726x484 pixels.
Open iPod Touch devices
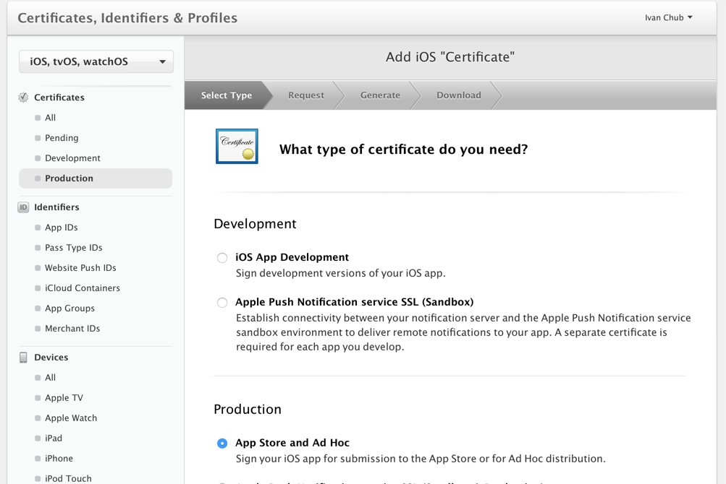(x=68, y=478)
